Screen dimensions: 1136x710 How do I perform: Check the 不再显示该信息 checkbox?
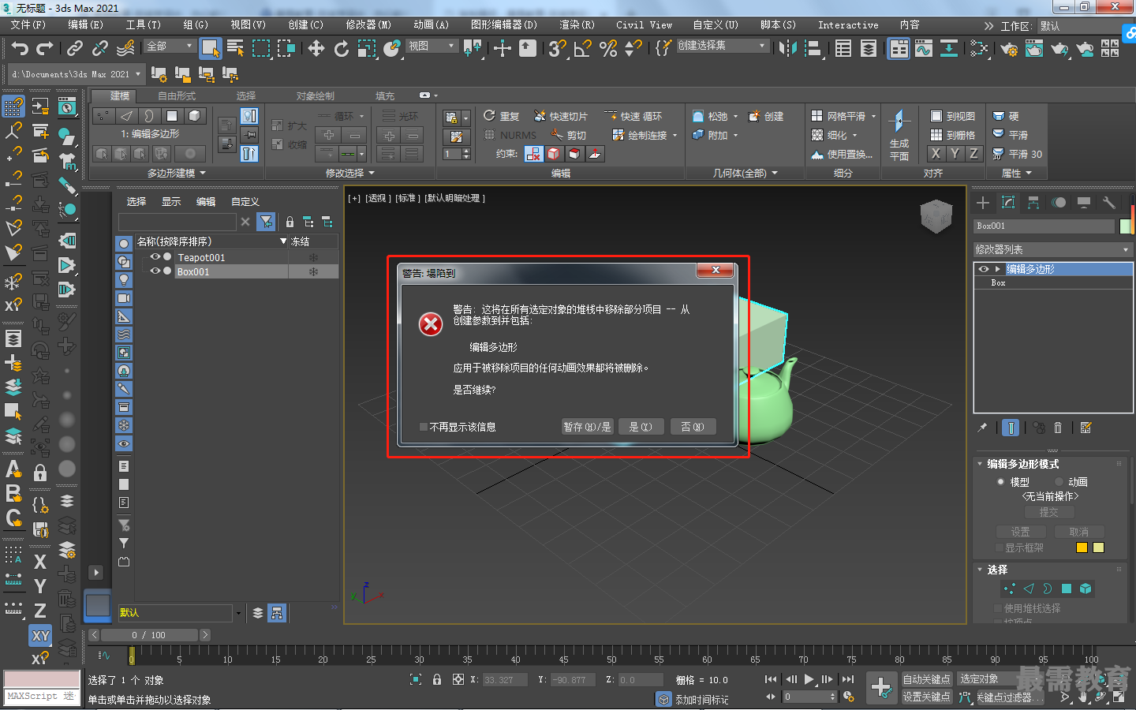click(424, 427)
